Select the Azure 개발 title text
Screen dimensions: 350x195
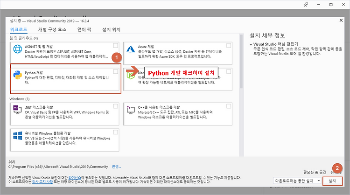click(146, 47)
